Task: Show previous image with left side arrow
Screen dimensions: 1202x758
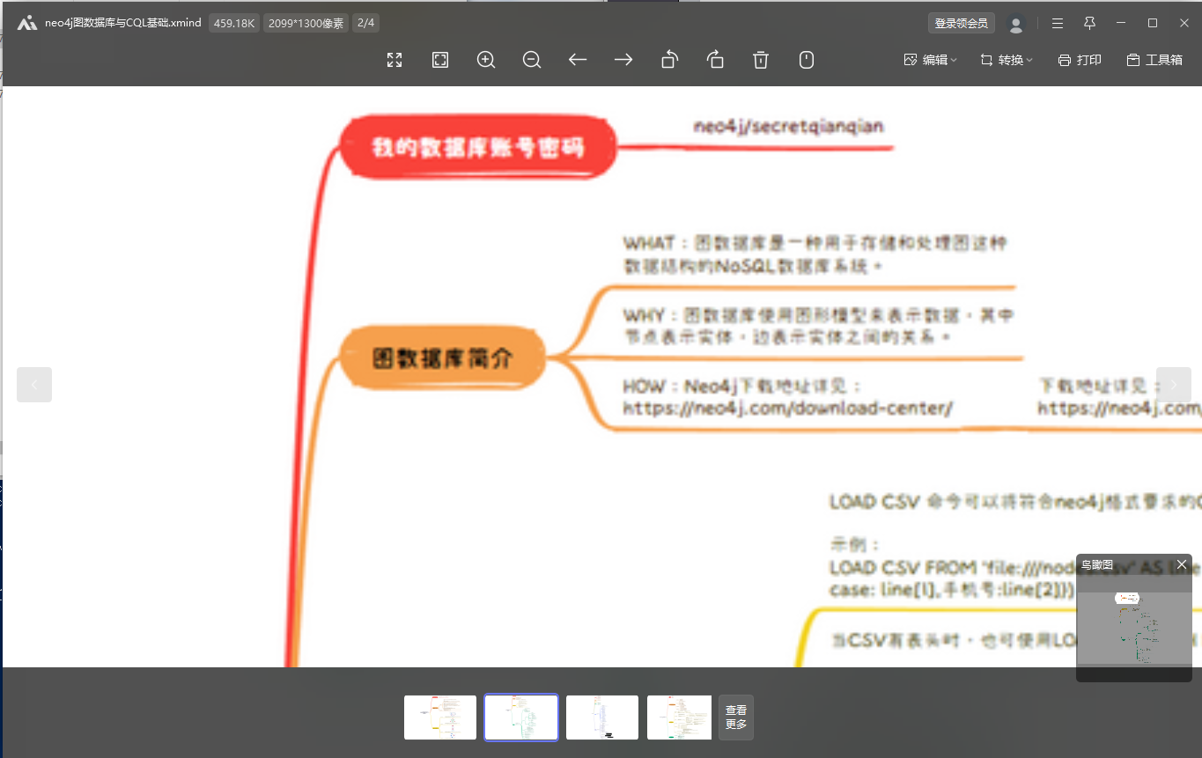Action: (34, 385)
